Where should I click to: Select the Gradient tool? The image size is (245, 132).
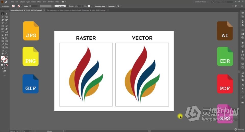7,41
